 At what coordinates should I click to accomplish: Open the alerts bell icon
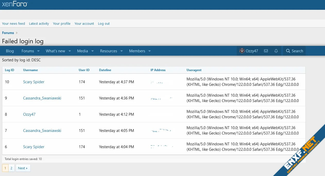[x=276, y=51]
